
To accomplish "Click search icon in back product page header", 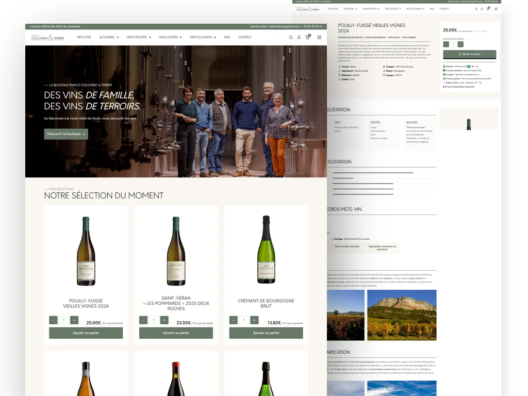I will pos(476,9).
